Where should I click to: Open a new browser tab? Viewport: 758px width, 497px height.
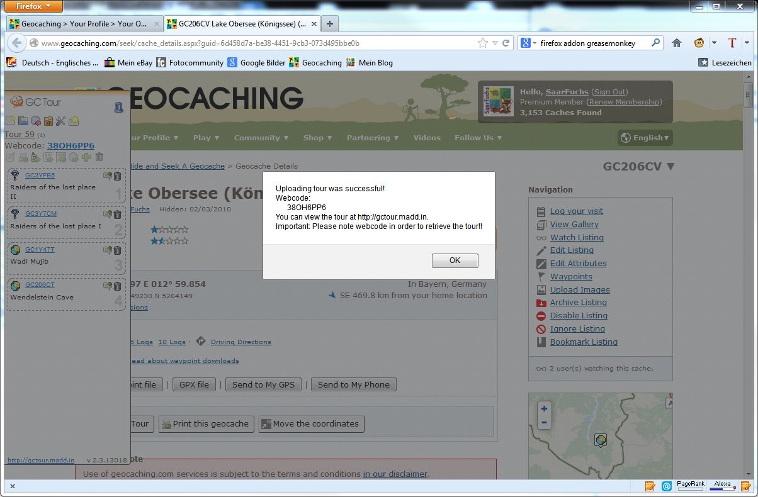[x=329, y=24]
